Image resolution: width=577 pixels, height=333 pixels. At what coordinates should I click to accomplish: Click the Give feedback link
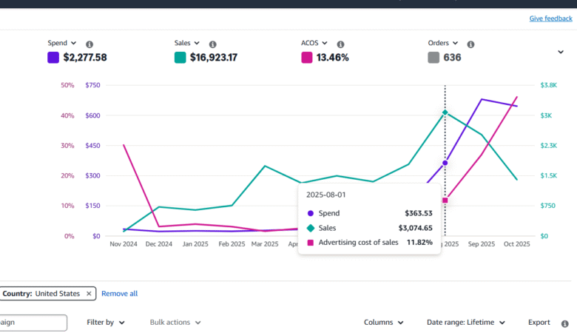[550, 18]
